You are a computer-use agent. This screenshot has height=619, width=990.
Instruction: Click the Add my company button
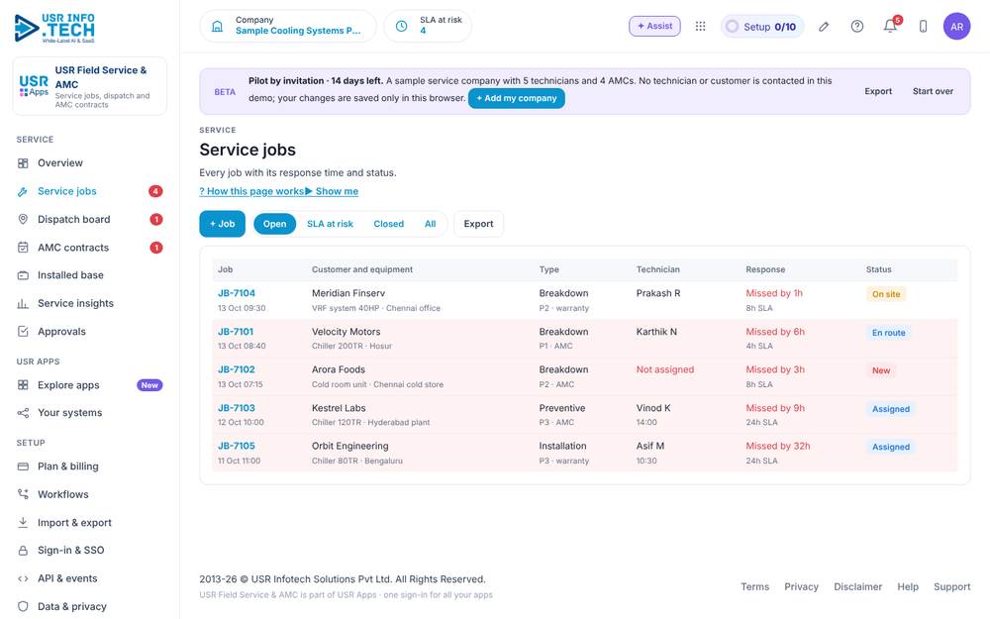(517, 98)
